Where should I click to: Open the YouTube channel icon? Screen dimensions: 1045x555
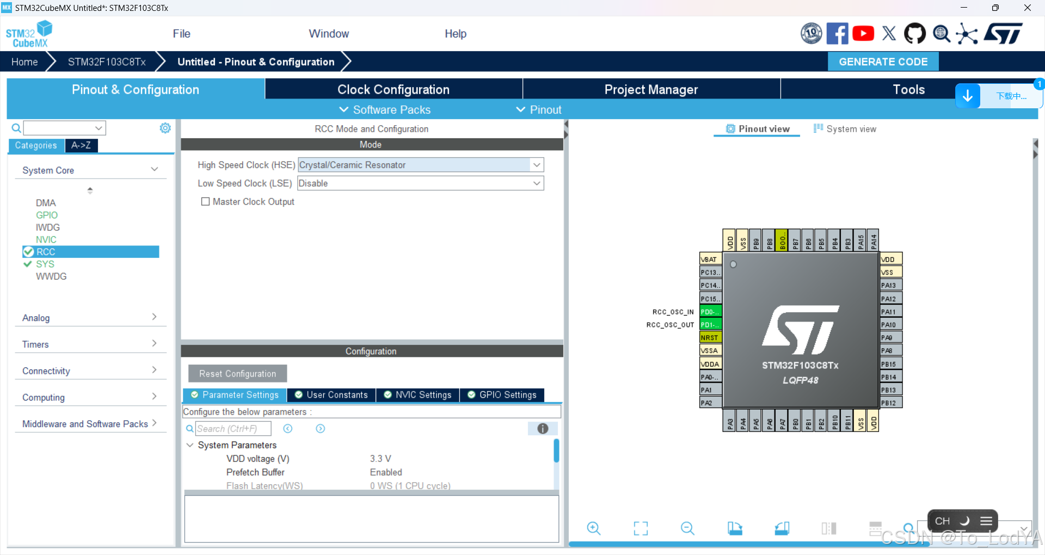(x=863, y=34)
